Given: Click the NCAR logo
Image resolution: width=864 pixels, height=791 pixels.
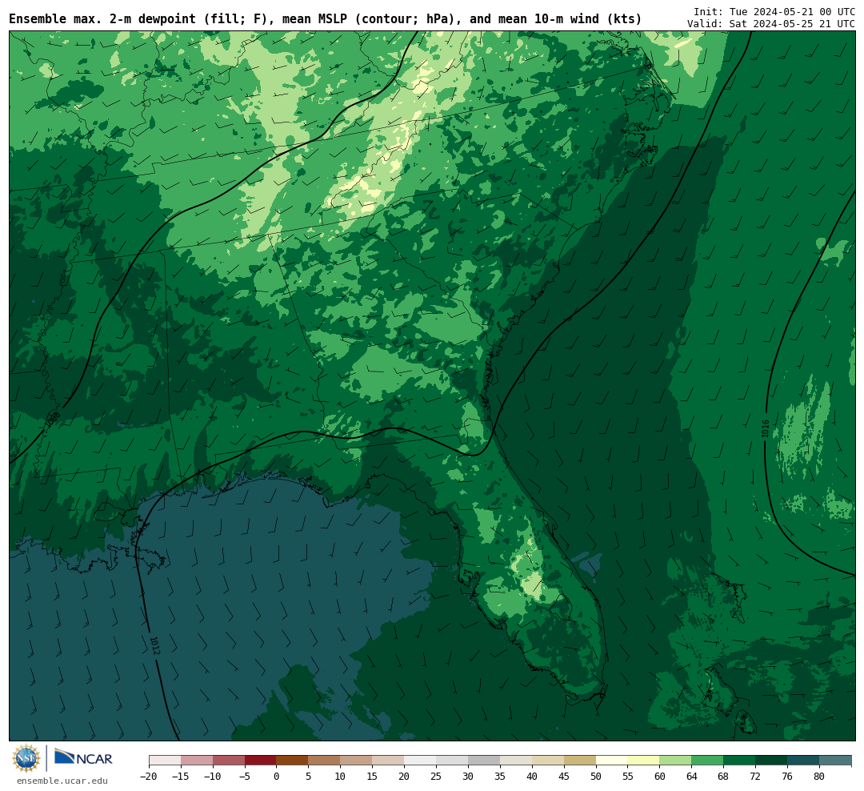Looking at the screenshot, I should click(x=84, y=757).
